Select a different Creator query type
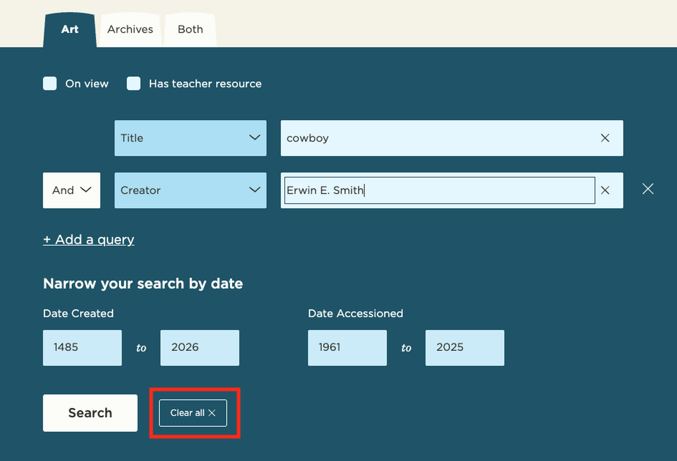 [x=190, y=190]
